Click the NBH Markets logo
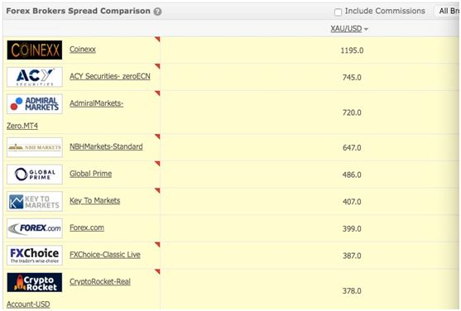Image resolution: width=461 pixels, height=311 pixels. tap(35, 147)
